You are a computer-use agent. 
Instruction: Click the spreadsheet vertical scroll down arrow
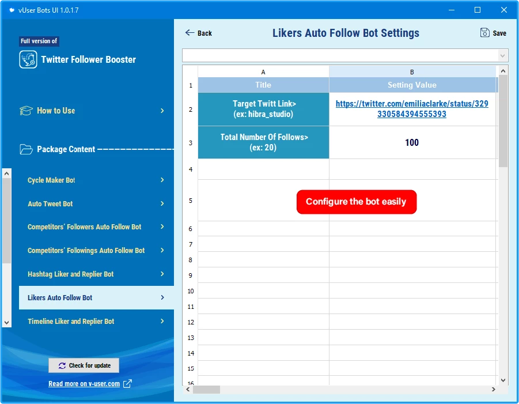tap(503, 380)
